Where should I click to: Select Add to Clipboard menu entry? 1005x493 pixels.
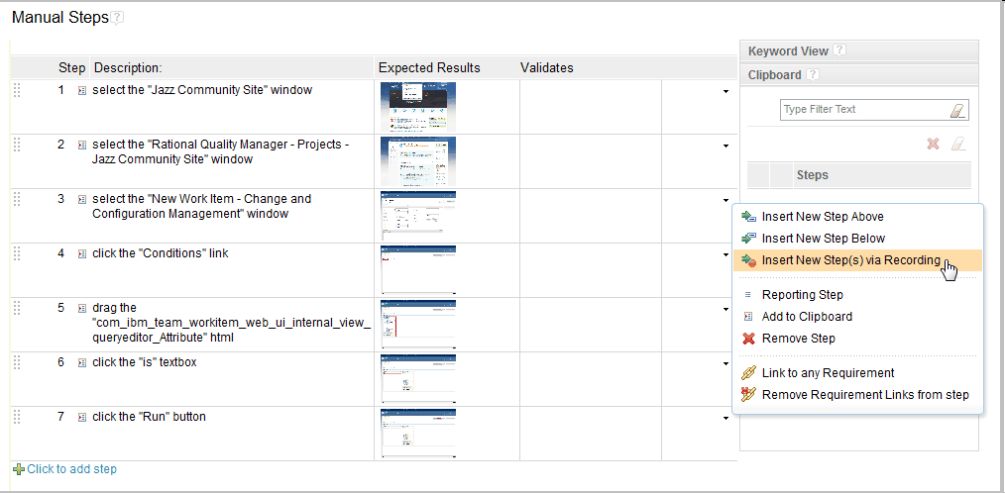[857, 316]
